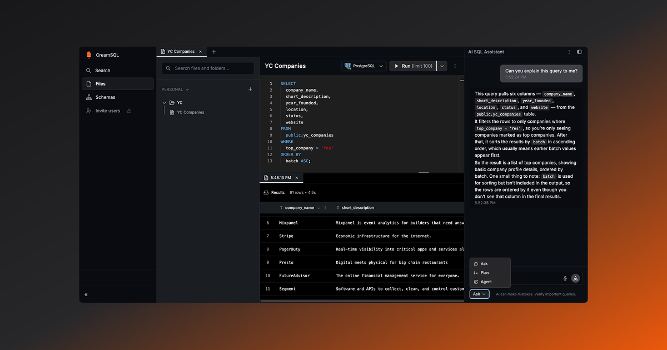Click the search files and folders field
This screenshot has width=667, height=350.
pyautogui.click(x=208, y=68)
